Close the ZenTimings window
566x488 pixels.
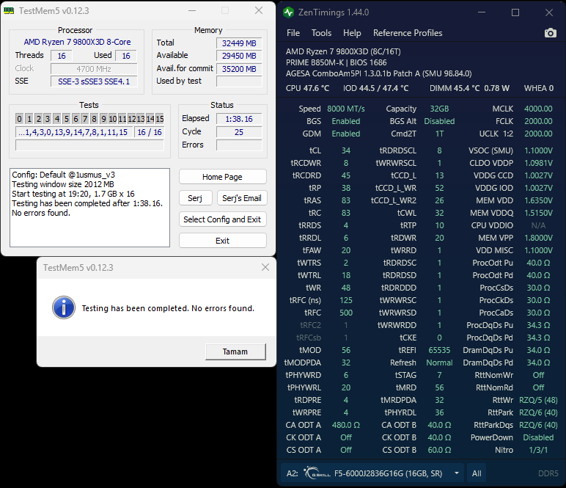click(x=549, y=12)
